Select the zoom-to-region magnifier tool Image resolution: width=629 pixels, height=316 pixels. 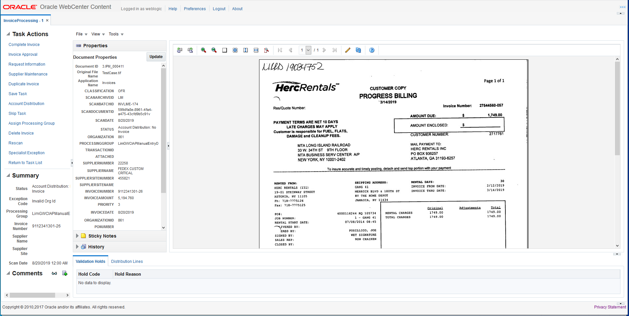click(x=266, y=50)
